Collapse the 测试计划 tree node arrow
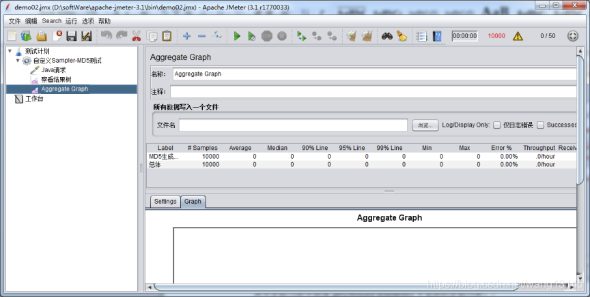 pyautogui.click(x=10, y=50)
